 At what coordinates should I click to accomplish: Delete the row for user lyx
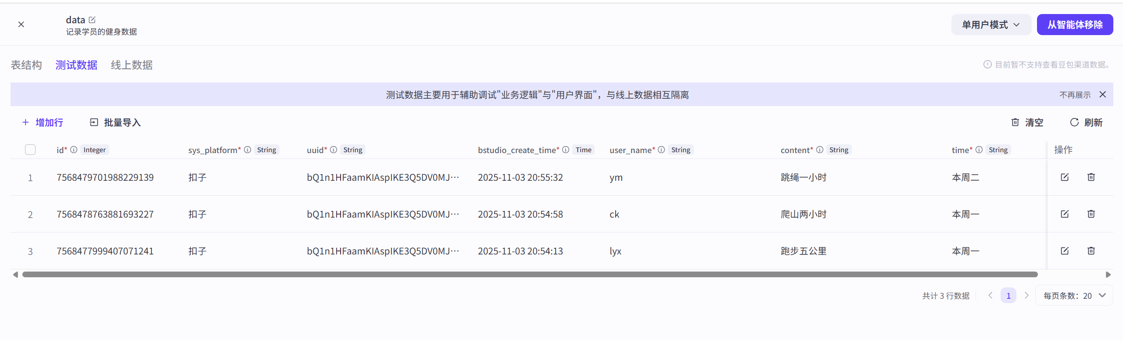[1091, 251]
